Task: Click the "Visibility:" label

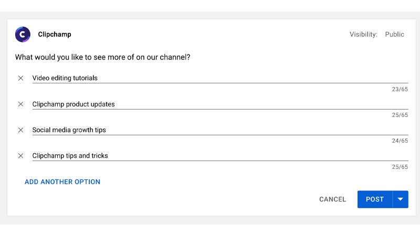Action: [363, 34]
